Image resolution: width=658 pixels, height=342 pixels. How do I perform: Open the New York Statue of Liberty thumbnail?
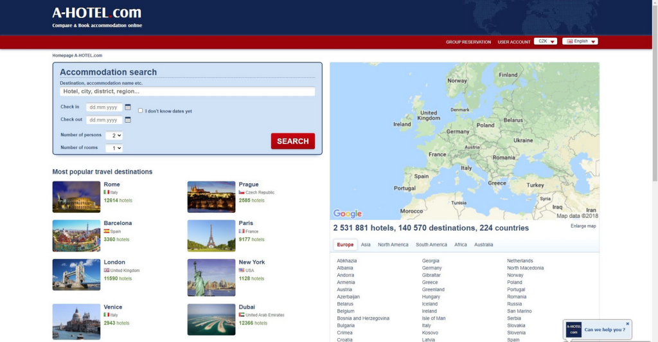click(x=211, y=277)
